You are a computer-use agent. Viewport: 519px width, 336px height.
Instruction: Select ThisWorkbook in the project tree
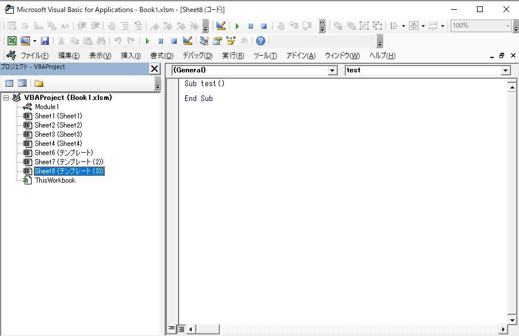point(55,180)
